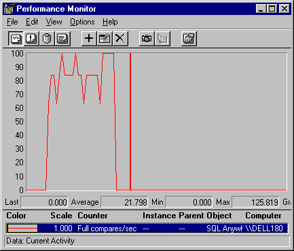Click the Max value field
The image size is (294, 251).
[255, 202]
